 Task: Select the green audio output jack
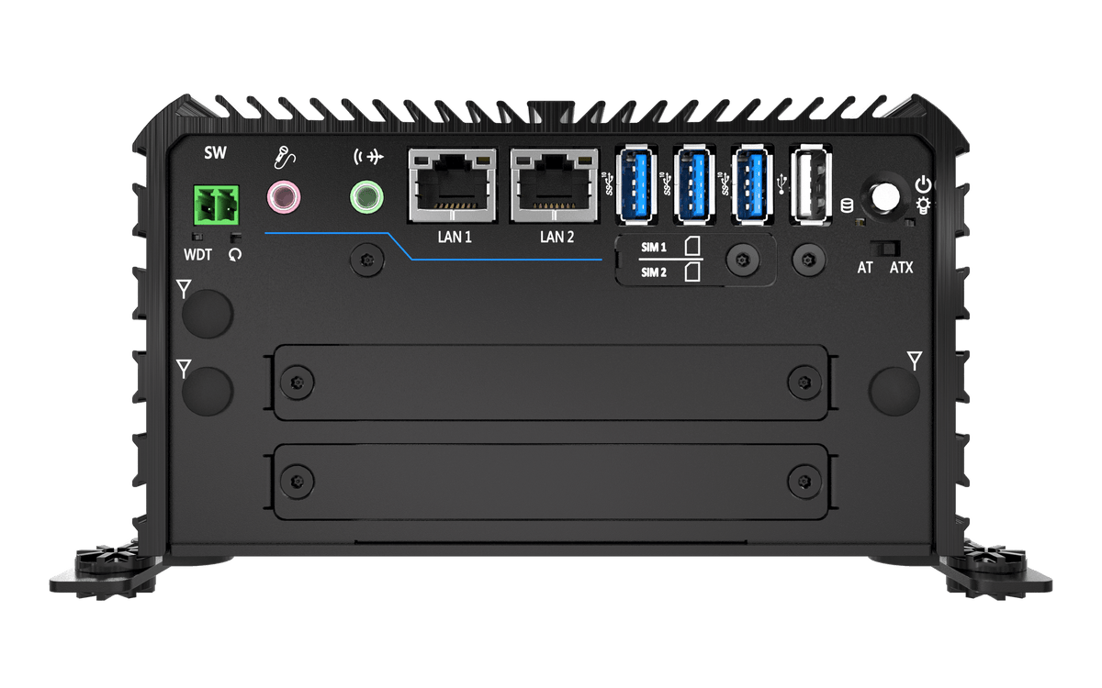click(x=367, y=196)
